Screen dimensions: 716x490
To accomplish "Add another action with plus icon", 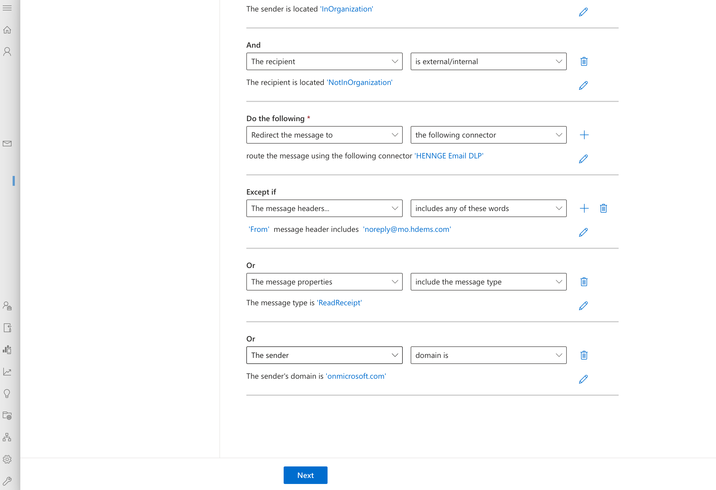I will 584,135.
